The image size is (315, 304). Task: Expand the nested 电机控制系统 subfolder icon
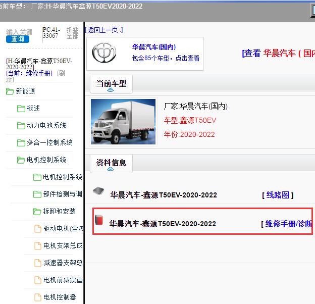point(37,177)
